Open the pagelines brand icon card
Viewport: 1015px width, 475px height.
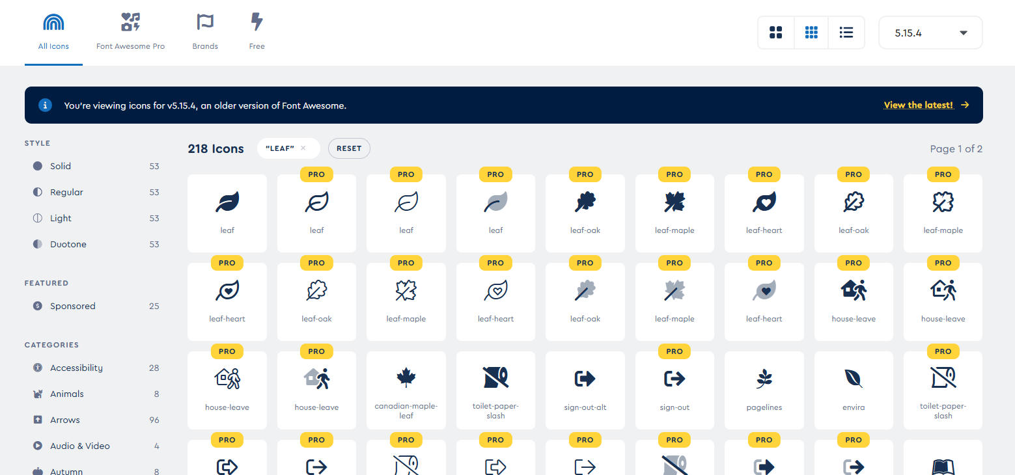tap(764, 390)
